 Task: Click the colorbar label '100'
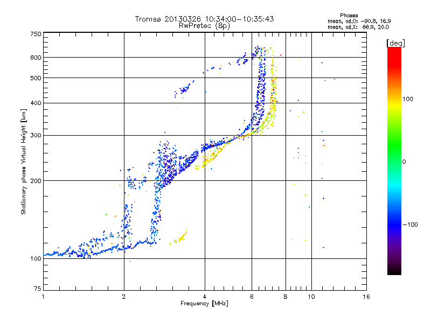[408, 99]
